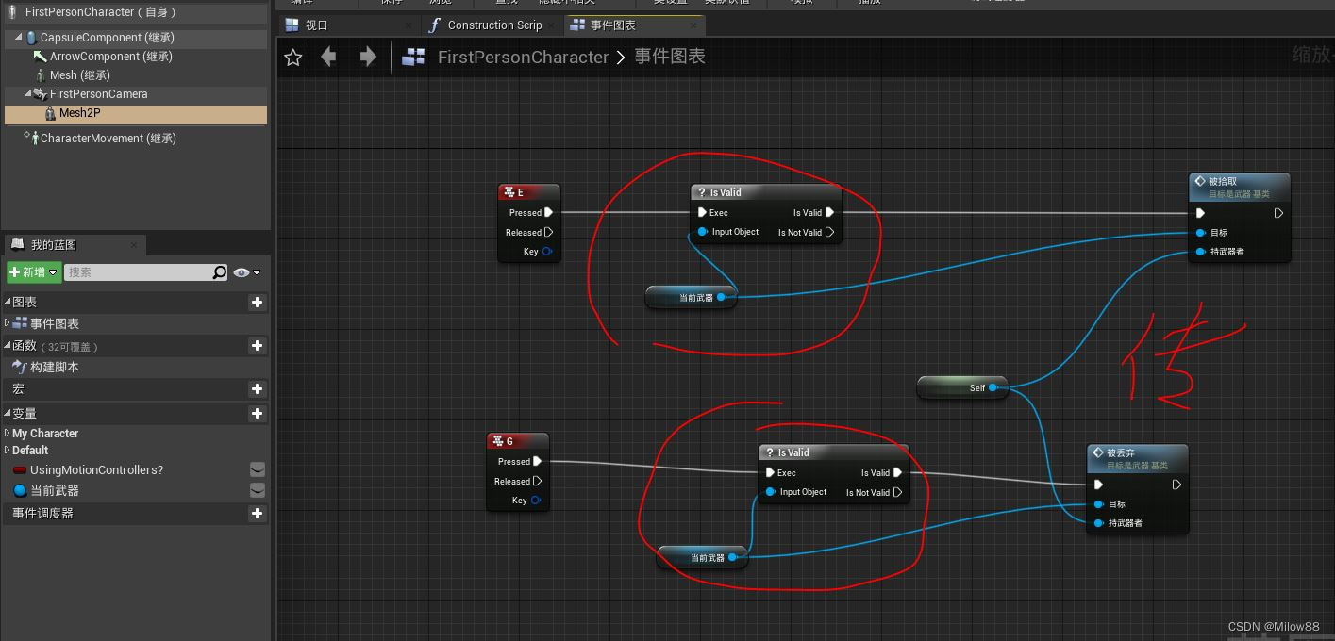
Task: Collapse the 函数 section
Action: click(8, 346)
